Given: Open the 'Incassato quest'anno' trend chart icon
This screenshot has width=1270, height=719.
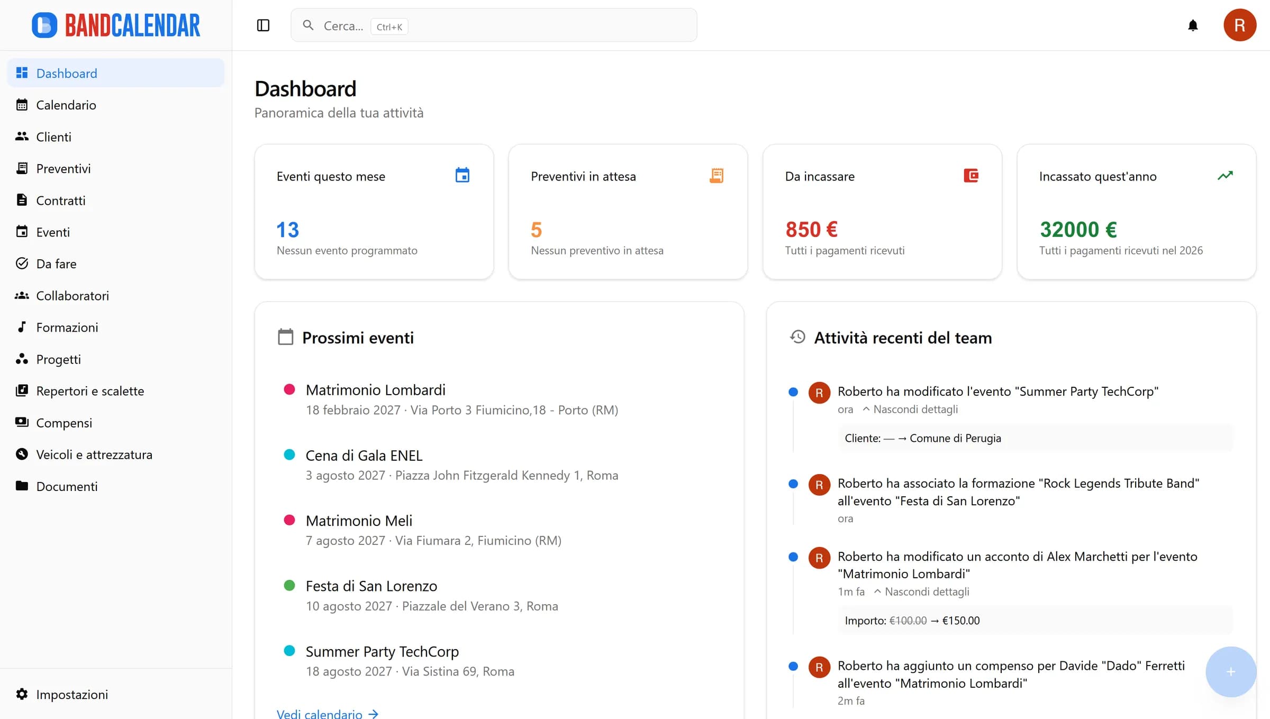Looking at the screenshot, I should click(1226, 176).
